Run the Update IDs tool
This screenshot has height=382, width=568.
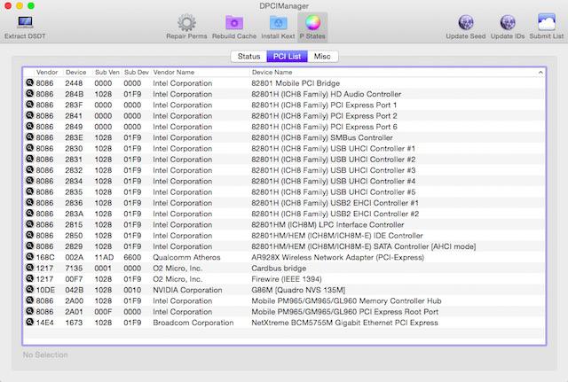[507, 23]
